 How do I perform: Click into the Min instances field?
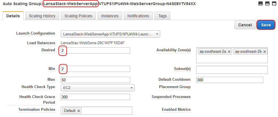click(95, 69)
